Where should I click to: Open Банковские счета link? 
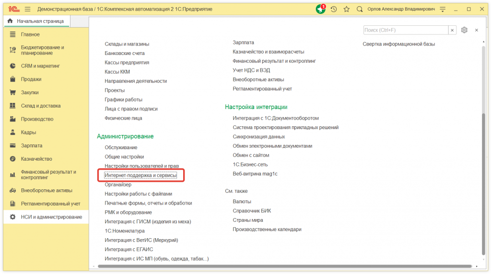125,54
